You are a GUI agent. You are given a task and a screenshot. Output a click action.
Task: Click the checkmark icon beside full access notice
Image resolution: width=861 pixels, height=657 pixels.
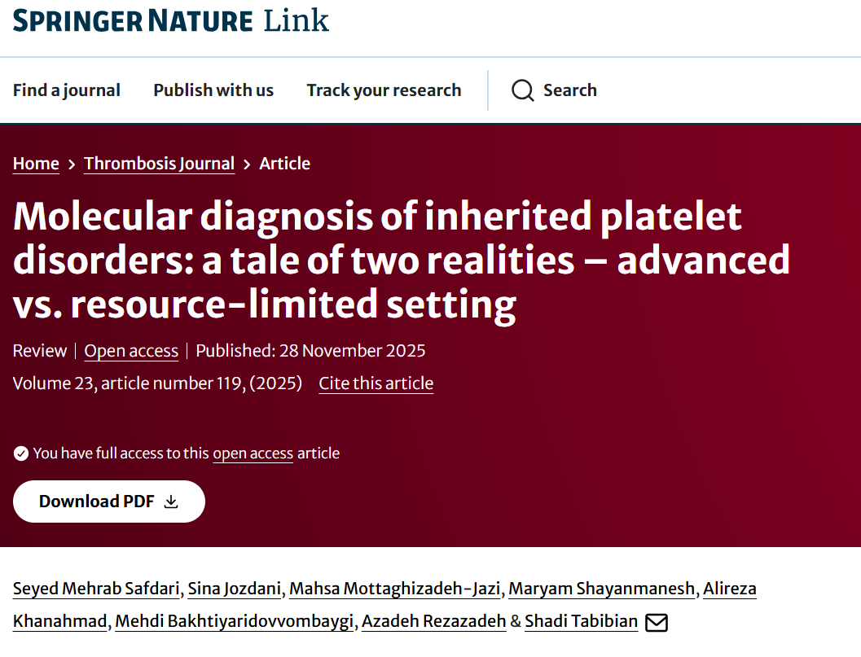pyautogui.click(x=20, y=453)
